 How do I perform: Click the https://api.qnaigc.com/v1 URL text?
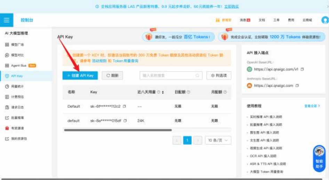tap(276, 69)
